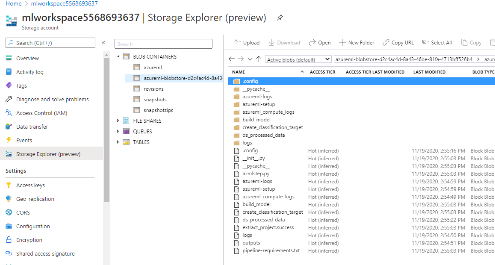Open Tags page
The width and height of the screenshot is (495, 265).
point(21,85)
